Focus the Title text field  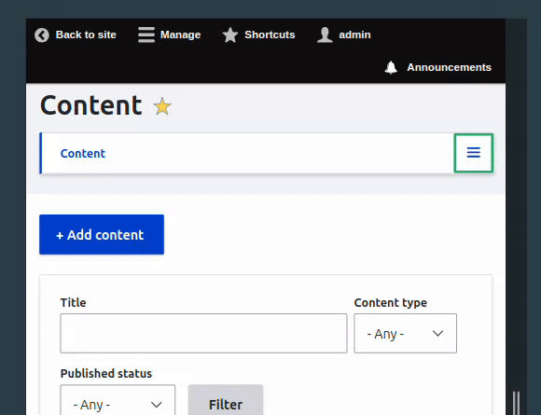pos(203,333)
